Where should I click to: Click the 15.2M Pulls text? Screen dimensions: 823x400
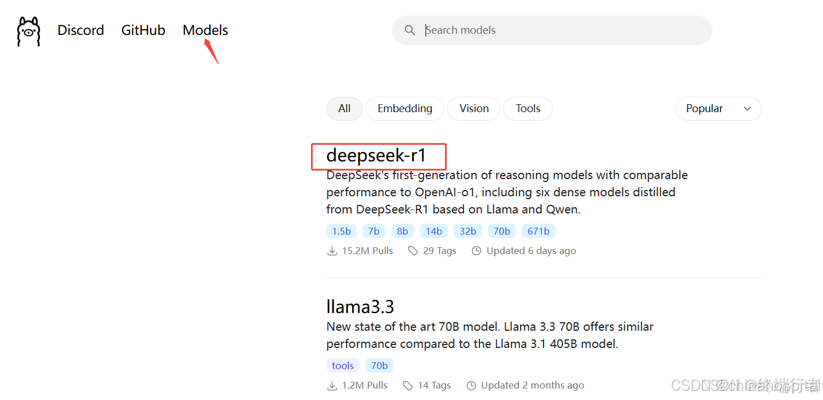click(x=368, y=251)
